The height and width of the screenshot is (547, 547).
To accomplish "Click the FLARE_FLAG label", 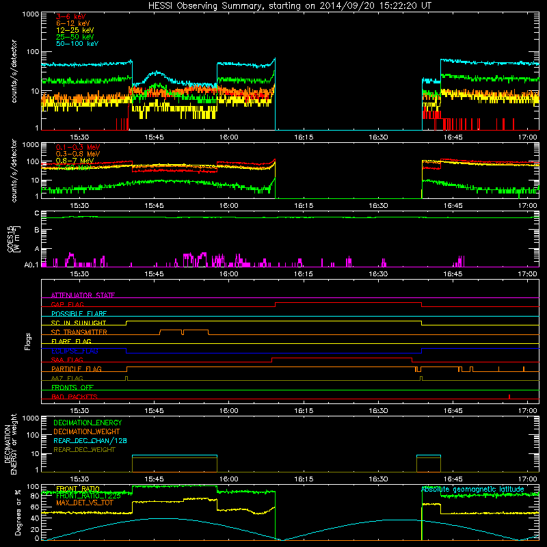I will [x=71, y=341].
